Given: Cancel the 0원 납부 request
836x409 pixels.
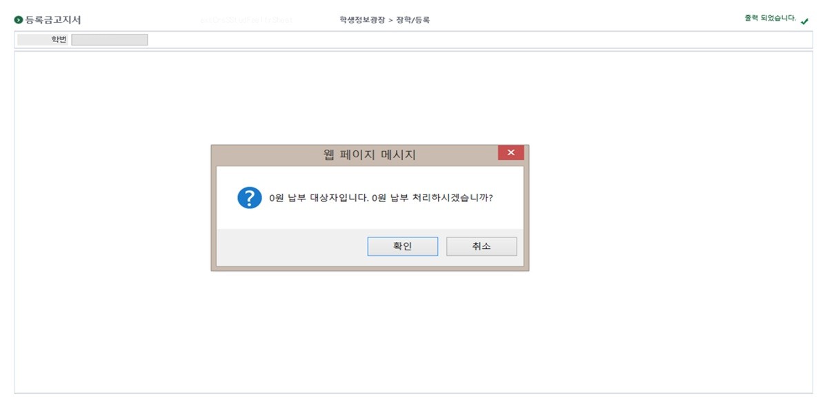Looking at the screenshot, I should point(481,246).
